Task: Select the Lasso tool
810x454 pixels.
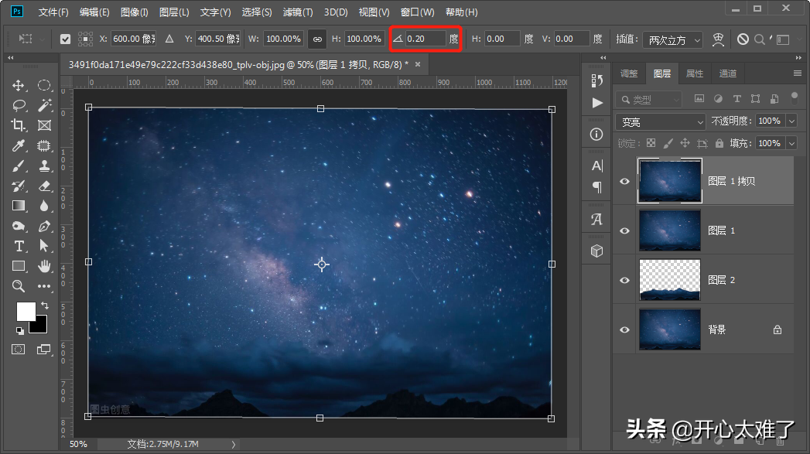Action: (x=19, y=105)
